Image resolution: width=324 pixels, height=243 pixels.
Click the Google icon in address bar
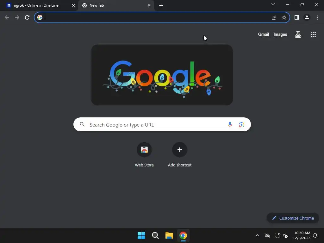tap(40, 17)
